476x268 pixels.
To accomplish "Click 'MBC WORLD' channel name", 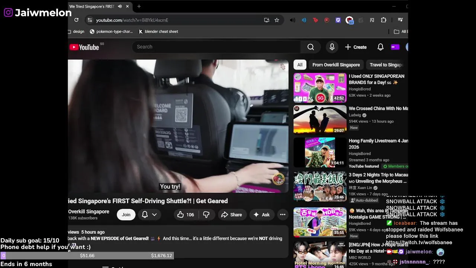I will point(360,258).
